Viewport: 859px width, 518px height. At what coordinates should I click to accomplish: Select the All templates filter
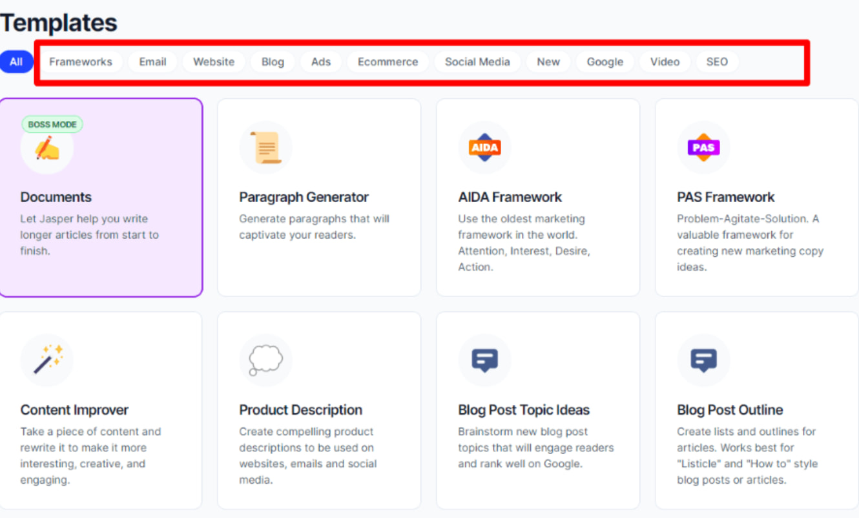tap(16, 62)
